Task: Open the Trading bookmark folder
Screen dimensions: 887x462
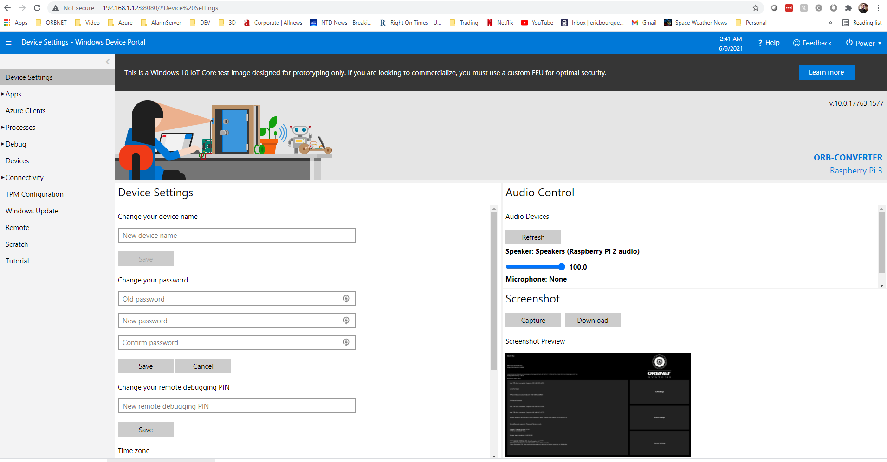Action: click(464, 23)
